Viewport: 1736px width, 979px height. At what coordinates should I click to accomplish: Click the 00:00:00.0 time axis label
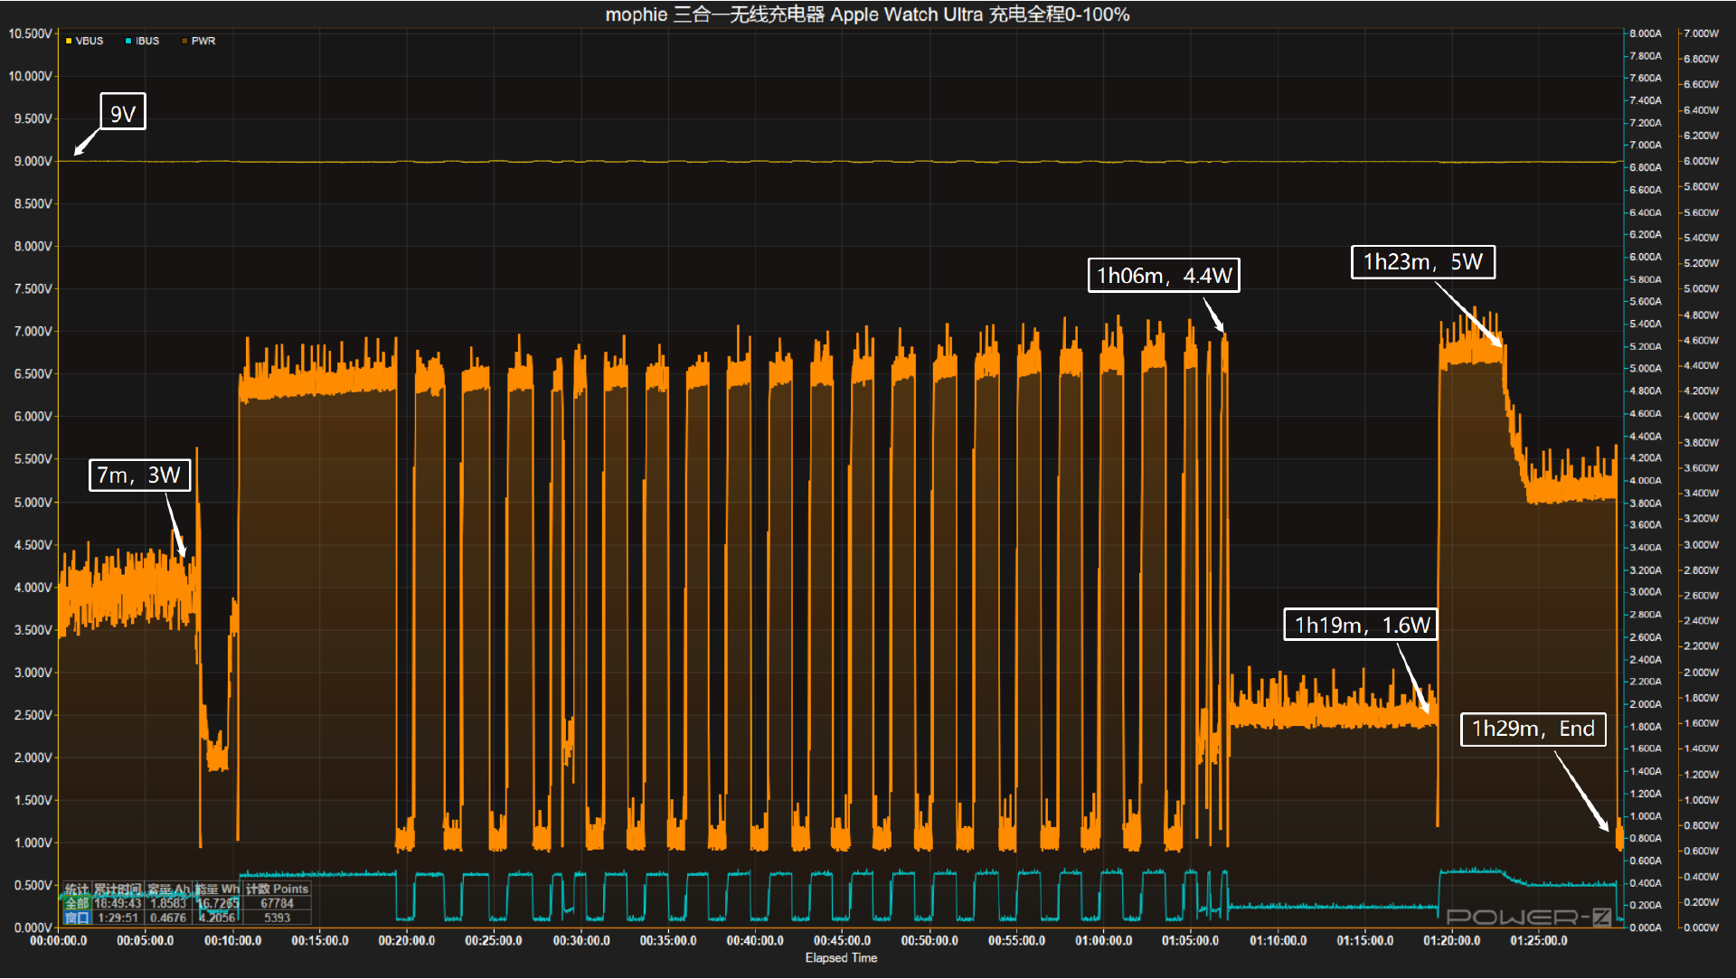click(x=59, y=940)
